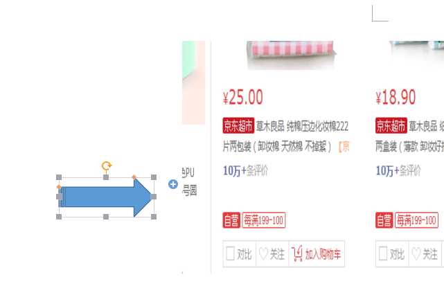Click the arrow's bottom middle handle
Image resolution: width=444 pixels, height=295 pixels.
[106, 217]
